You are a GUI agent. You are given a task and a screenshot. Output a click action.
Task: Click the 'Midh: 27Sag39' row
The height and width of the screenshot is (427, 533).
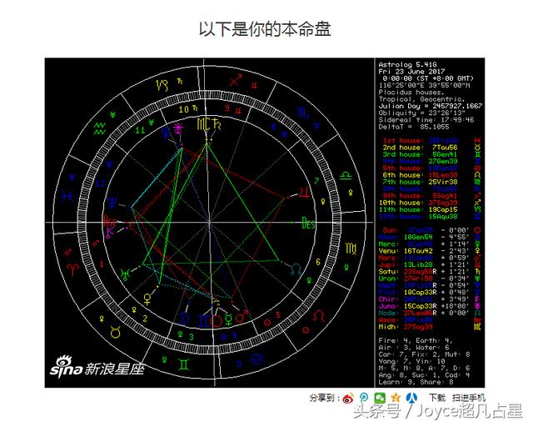pyautogui.click(x=430, y=327)
